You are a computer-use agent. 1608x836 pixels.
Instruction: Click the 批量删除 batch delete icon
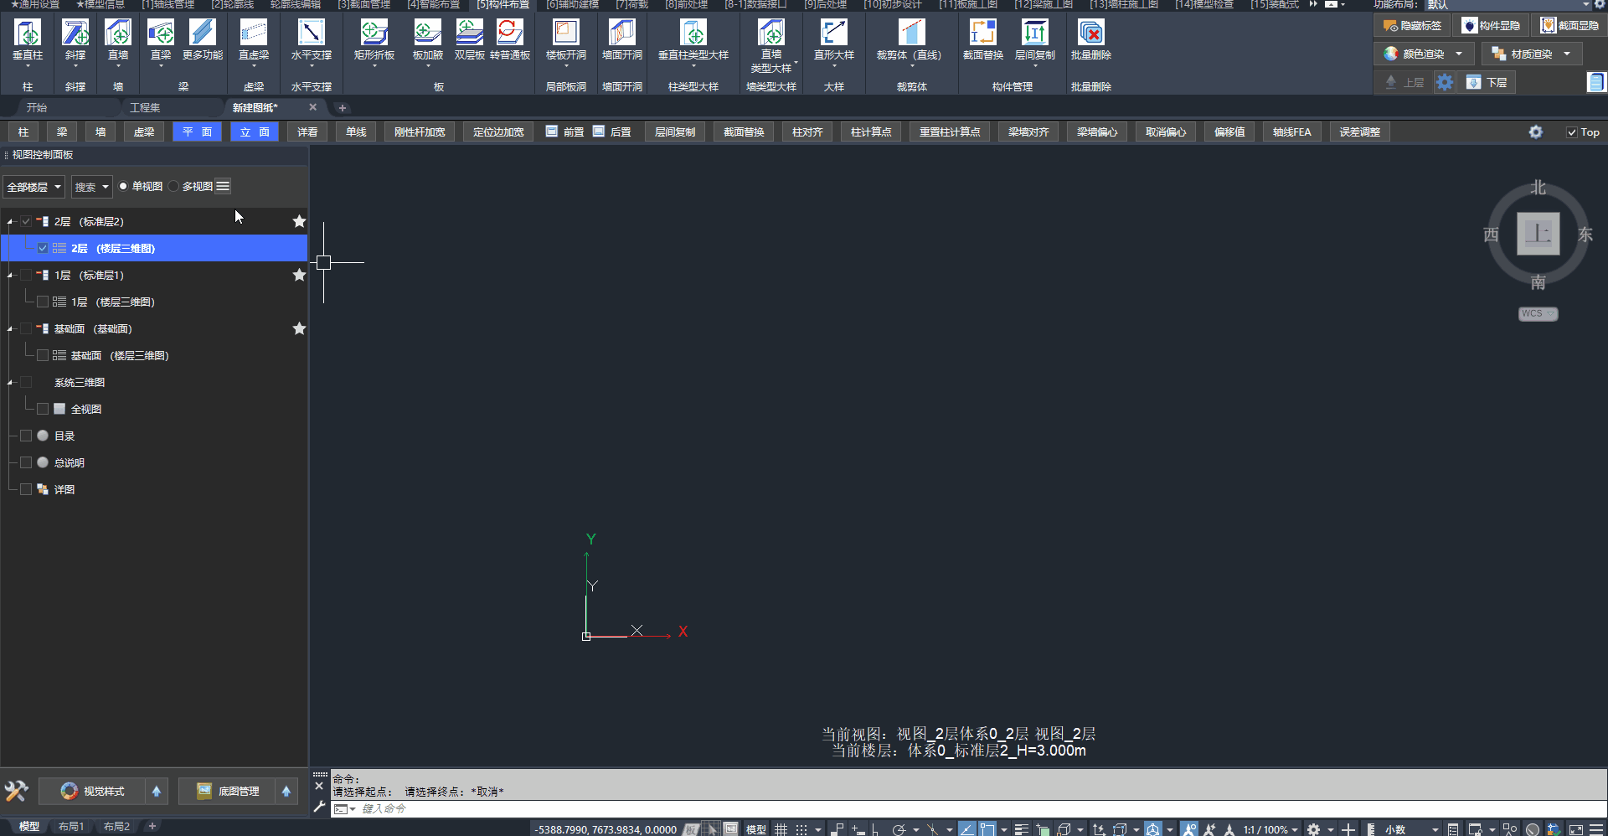[x=1090, y=34]
